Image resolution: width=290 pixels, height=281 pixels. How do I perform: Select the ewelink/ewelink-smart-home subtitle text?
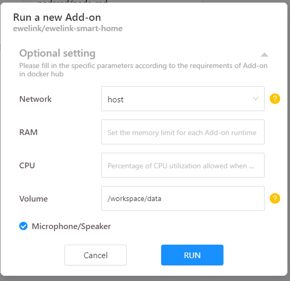(68, 29)
